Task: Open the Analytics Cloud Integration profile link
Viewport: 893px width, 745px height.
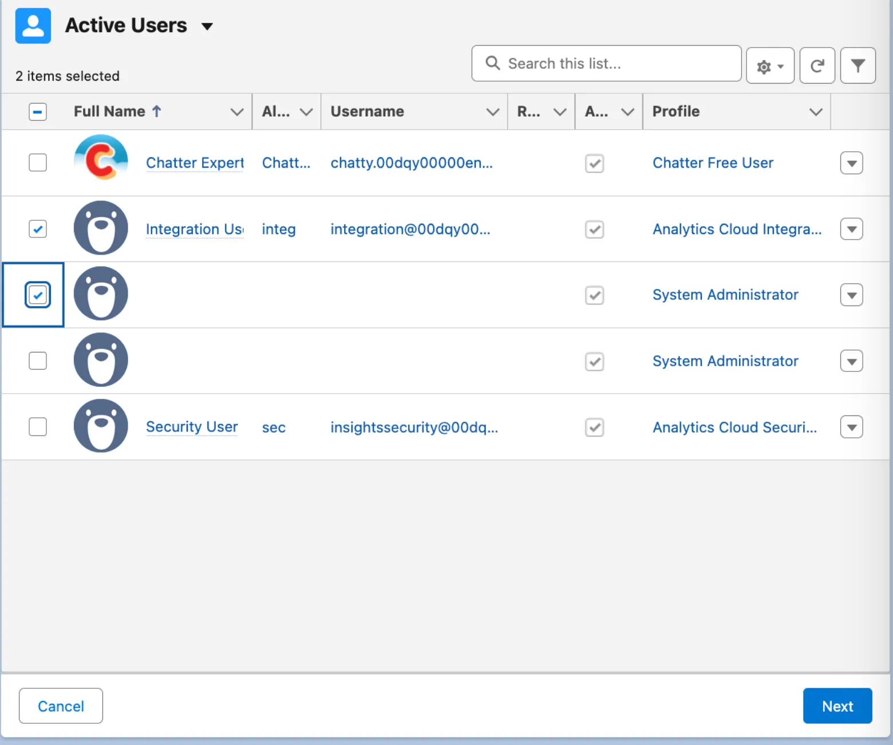Action: pos(737,229)
